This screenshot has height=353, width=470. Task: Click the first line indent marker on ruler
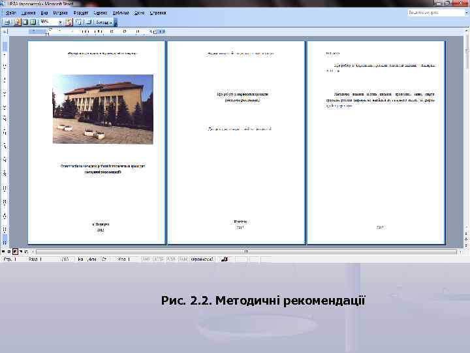tap(50, 29)
